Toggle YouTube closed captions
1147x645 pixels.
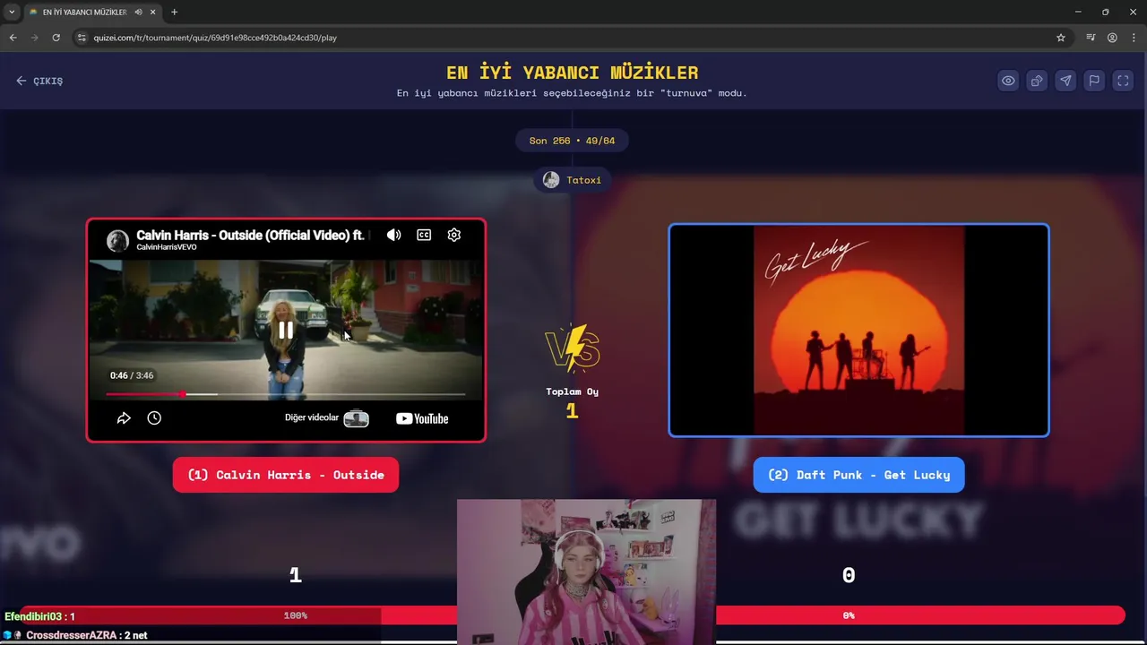424,235
